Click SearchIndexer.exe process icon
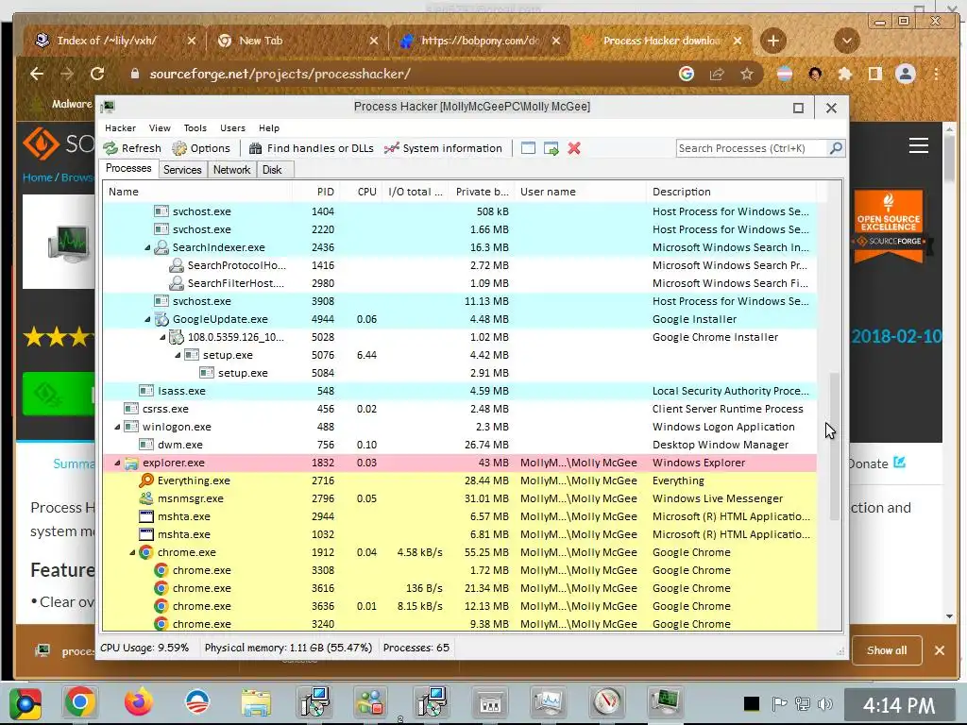This screenshot has width=967, height=725. (161, 247)
